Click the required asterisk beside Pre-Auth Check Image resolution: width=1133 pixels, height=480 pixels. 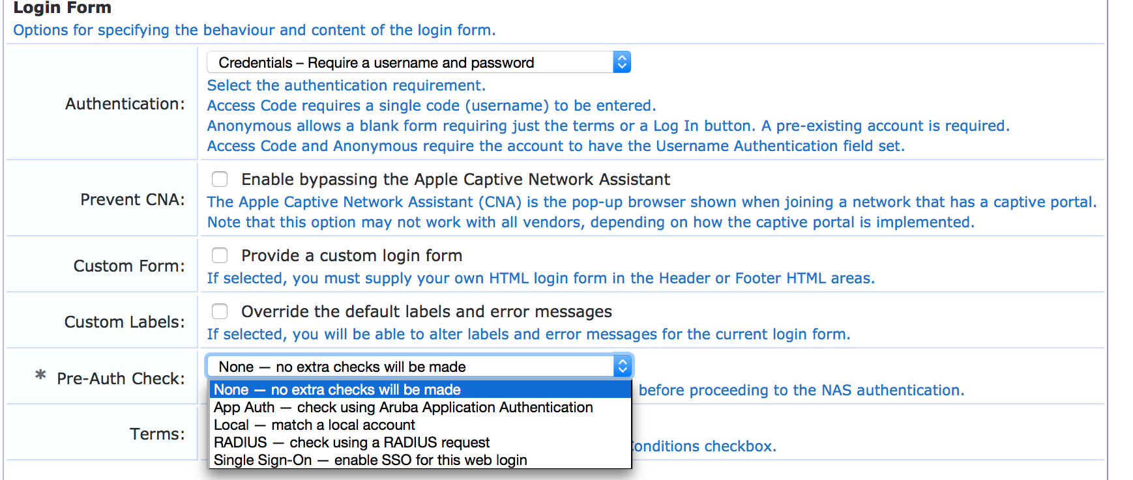point(40,375)
